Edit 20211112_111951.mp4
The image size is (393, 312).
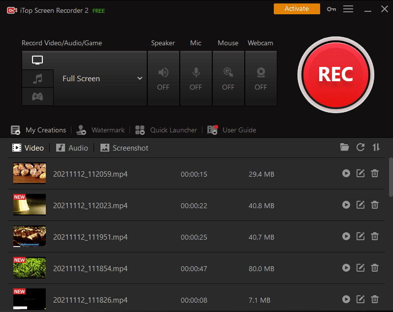pos(360,236)
